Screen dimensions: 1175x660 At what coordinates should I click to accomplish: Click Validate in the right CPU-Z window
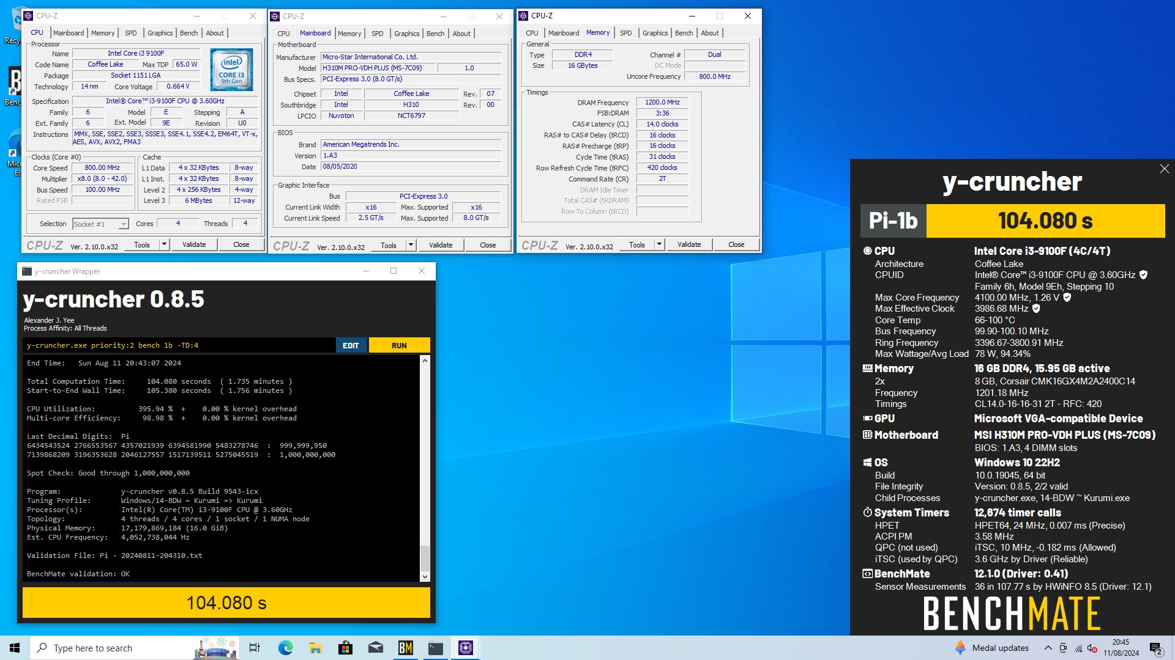(x=689, y=244)
